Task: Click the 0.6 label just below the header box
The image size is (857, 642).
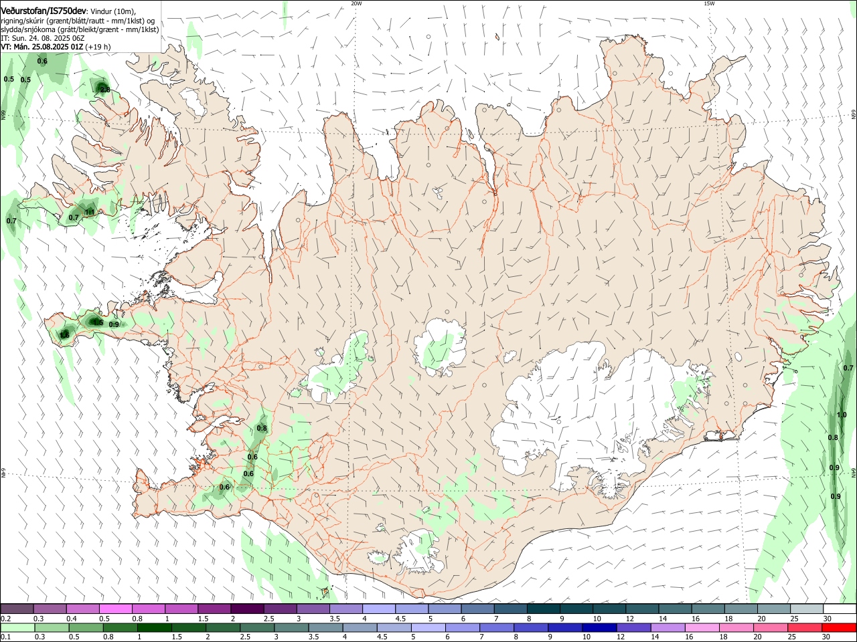Action: 42,62
